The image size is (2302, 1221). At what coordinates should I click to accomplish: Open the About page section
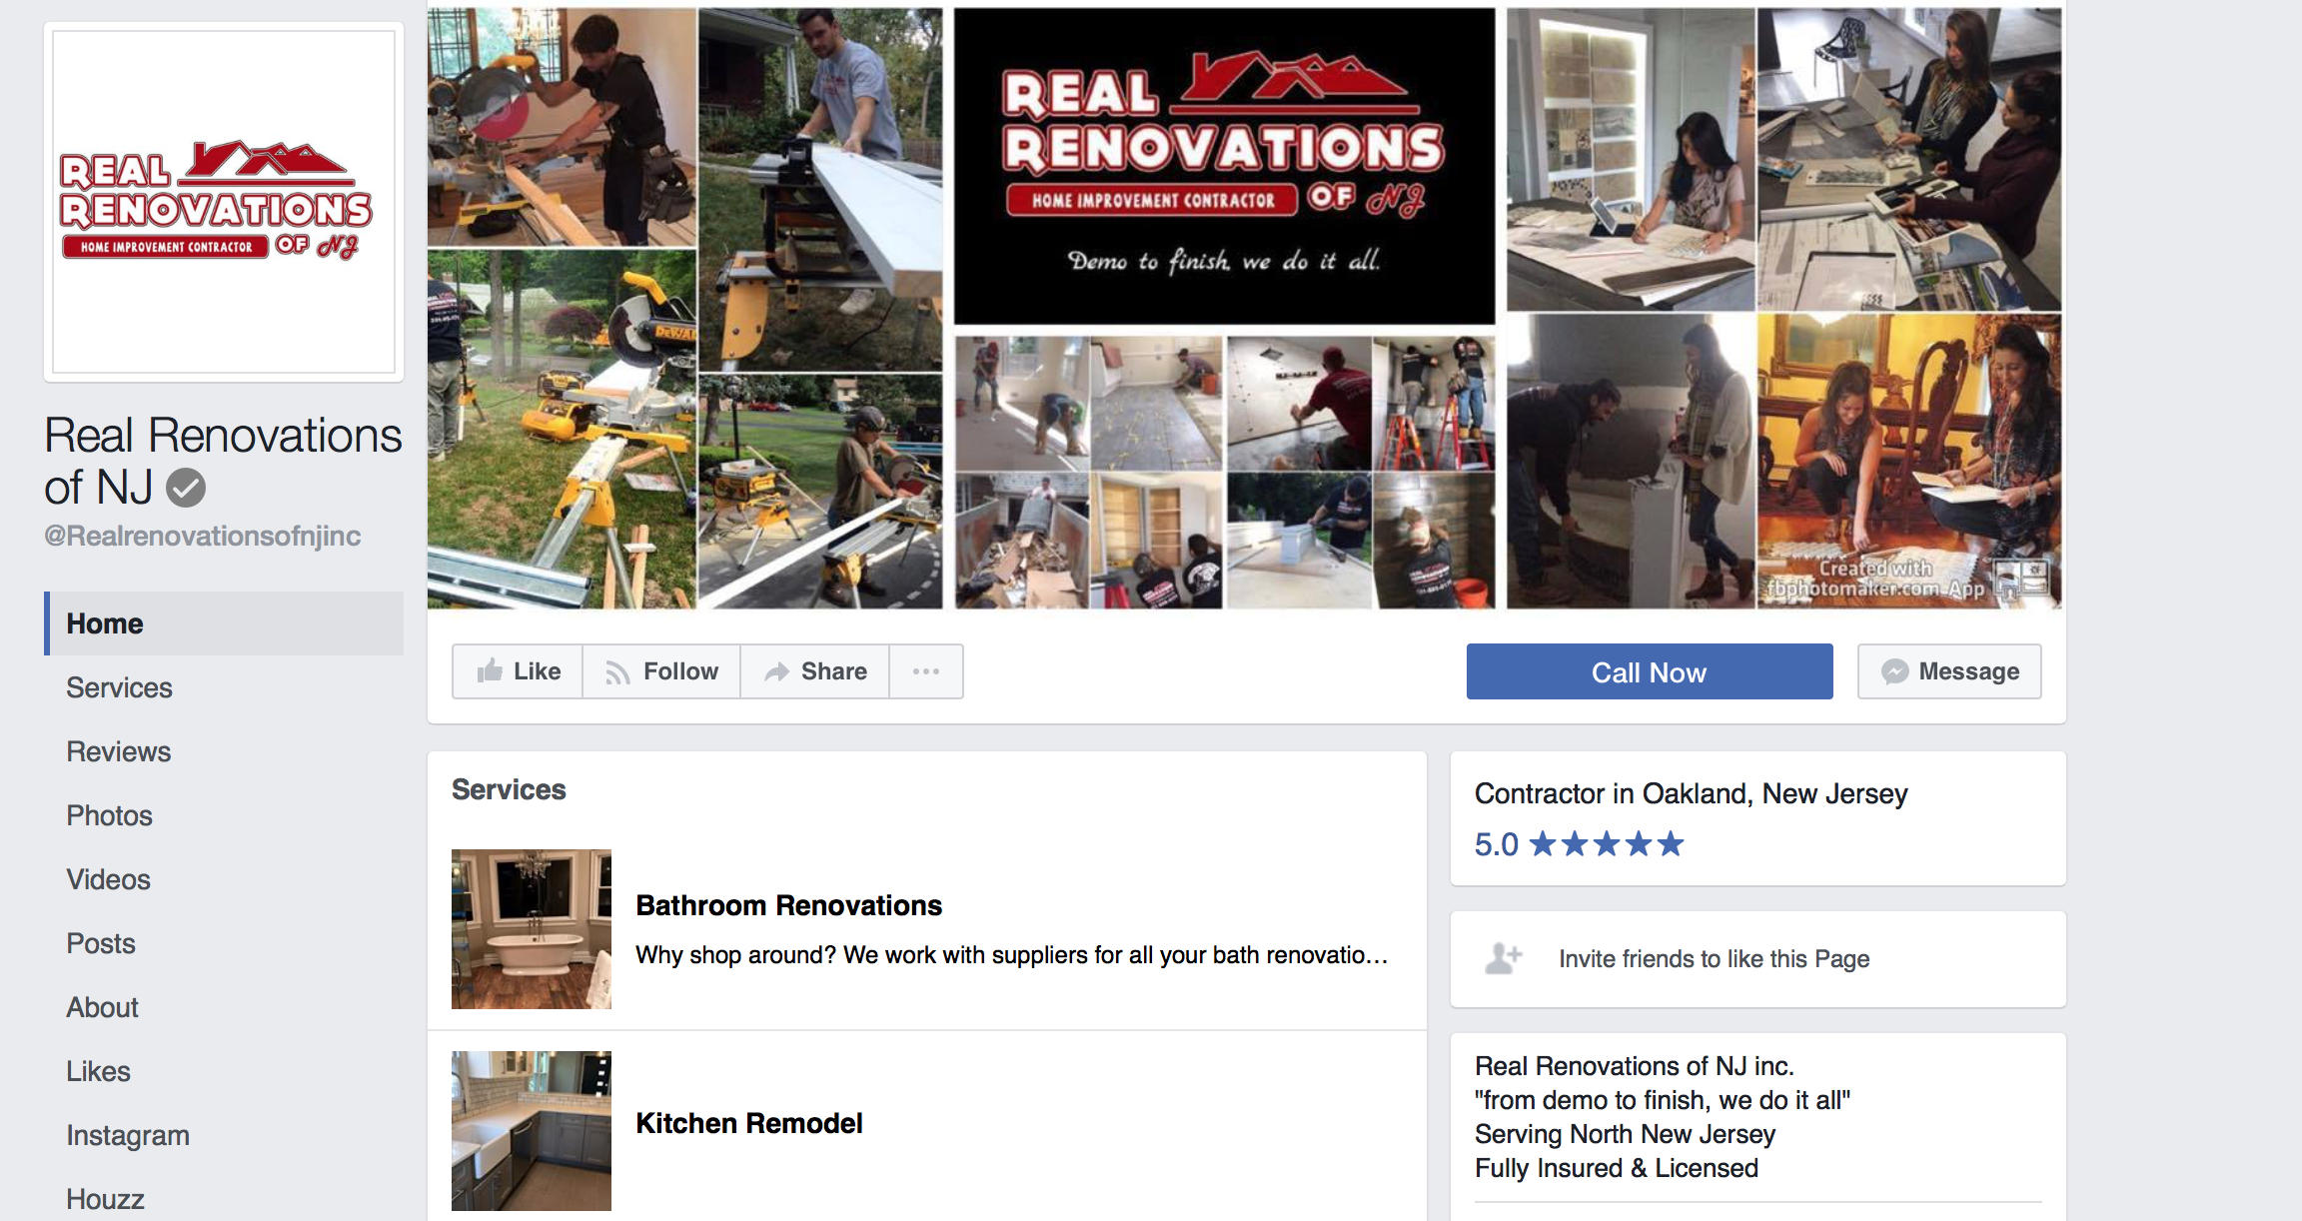[102, 1007]
